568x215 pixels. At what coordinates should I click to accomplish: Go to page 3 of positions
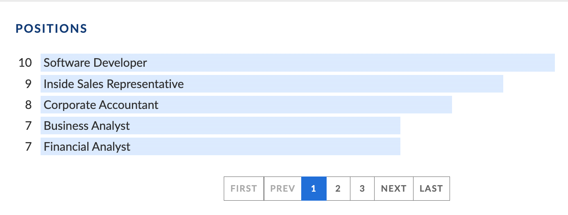click(x=362, y=188)
